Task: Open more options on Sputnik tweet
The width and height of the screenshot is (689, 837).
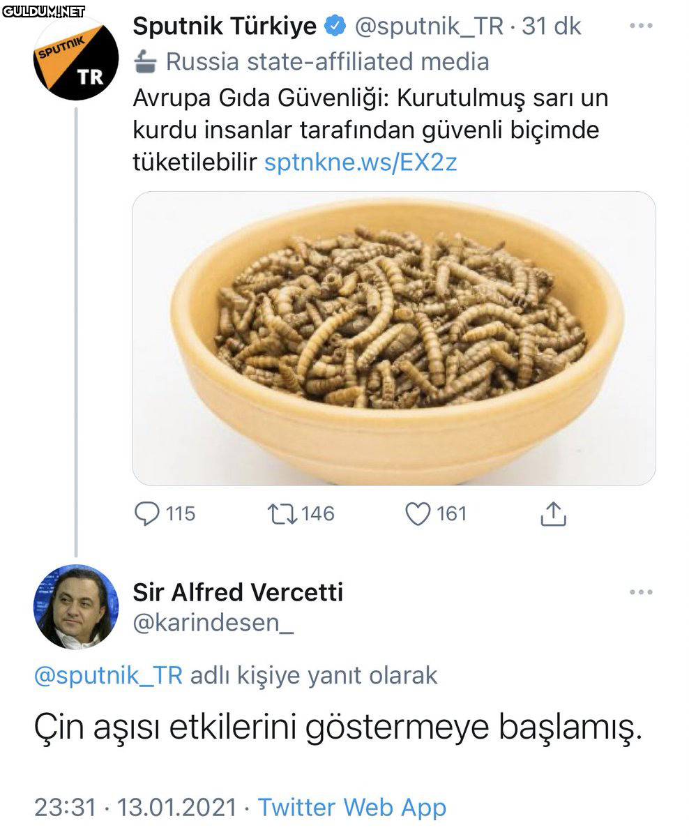Action: click(x=640, y=27)
